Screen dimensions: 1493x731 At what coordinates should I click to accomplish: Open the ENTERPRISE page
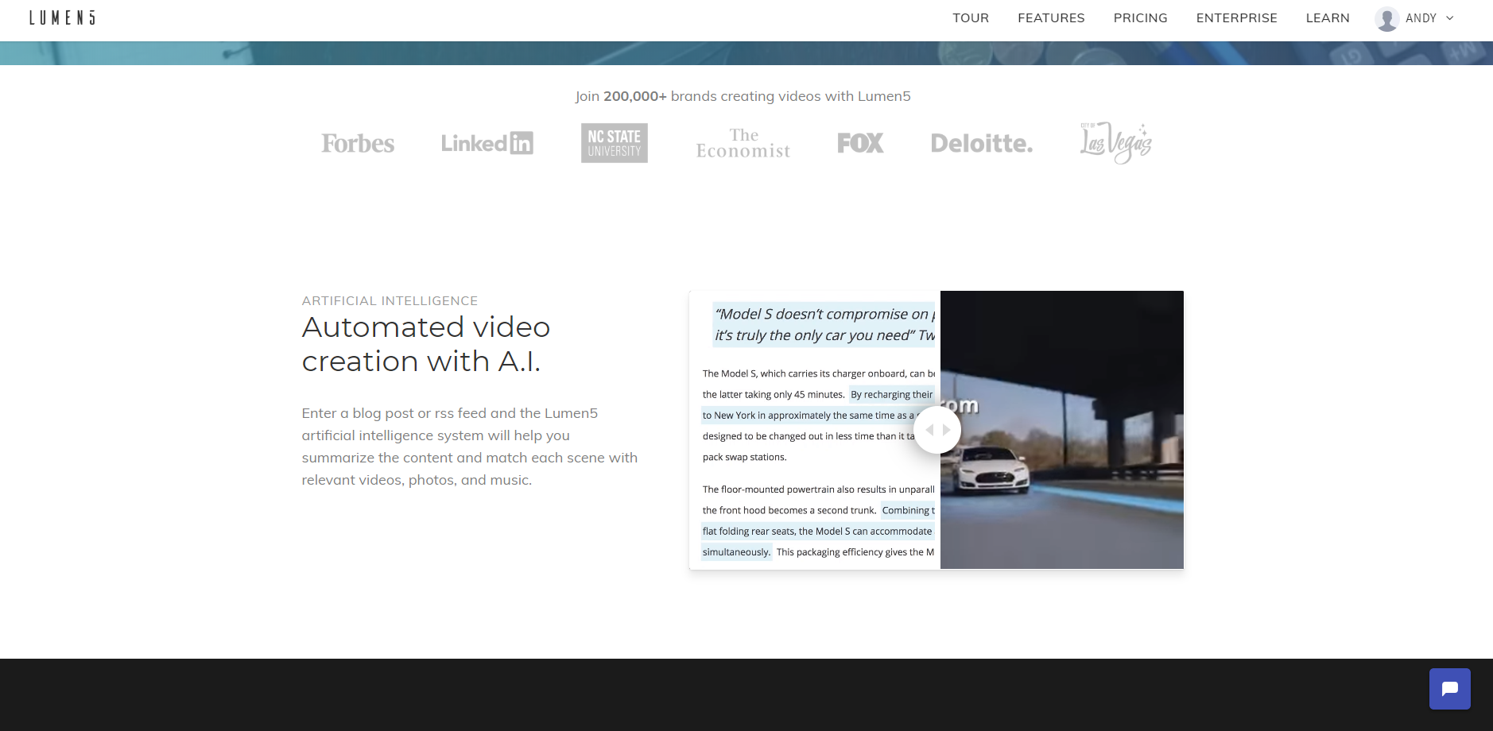[x=1236, y=17]
